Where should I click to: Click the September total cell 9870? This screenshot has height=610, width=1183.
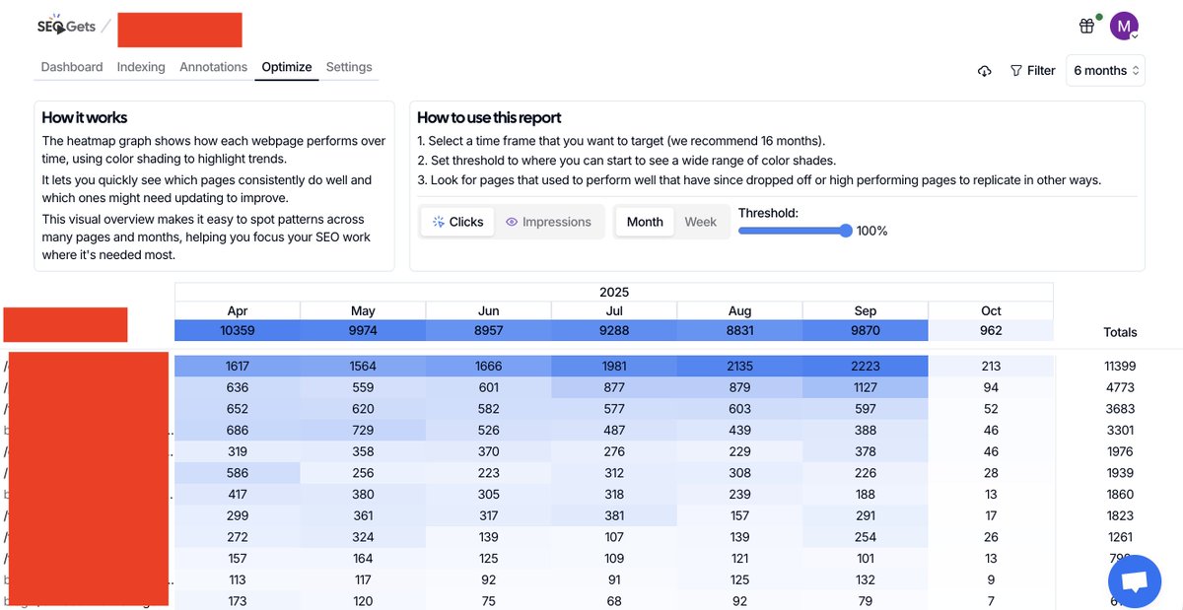coord(866,331)
